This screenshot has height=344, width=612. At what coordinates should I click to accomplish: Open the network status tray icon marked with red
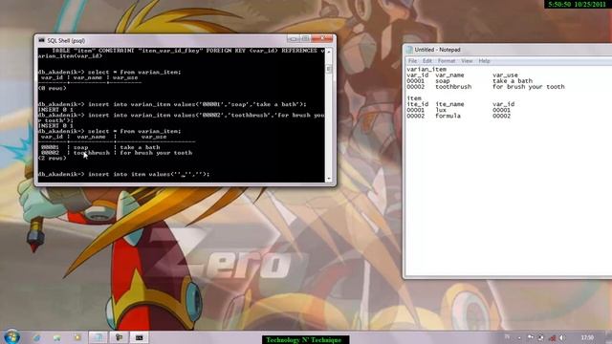[553, 337]
